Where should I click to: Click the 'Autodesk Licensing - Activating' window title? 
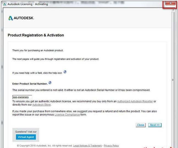point(28,4)
